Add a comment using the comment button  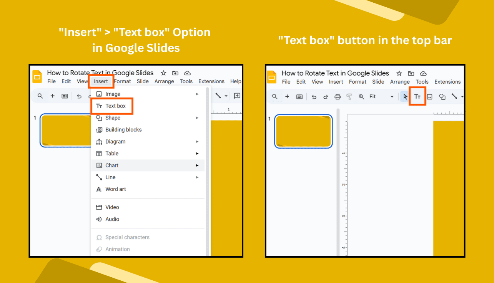pos(299,96)
